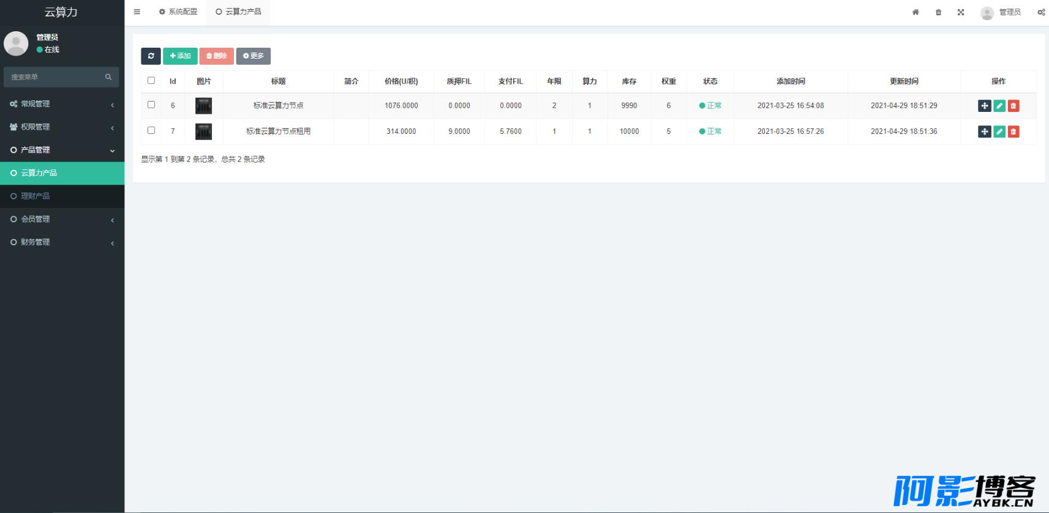Screen dimensions: 1049x513
Task: Edit the 标准云算力节点 row with pencil icon
Action: 999,106
